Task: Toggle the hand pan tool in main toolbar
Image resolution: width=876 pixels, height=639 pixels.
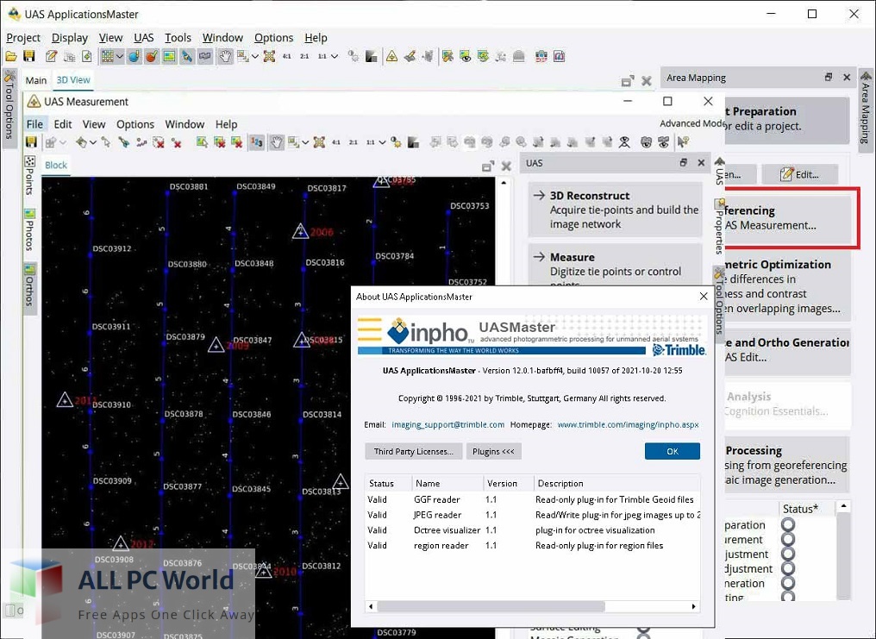Action: (x=225, y=56)
